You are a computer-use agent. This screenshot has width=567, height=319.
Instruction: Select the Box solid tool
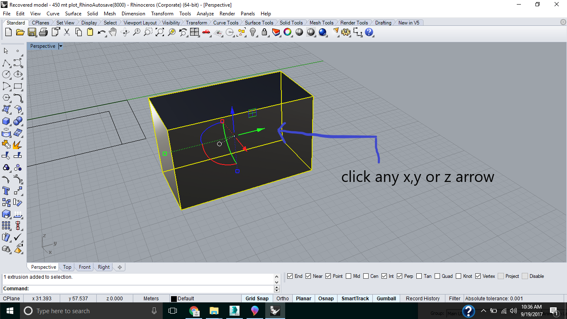tap(6, 121)
